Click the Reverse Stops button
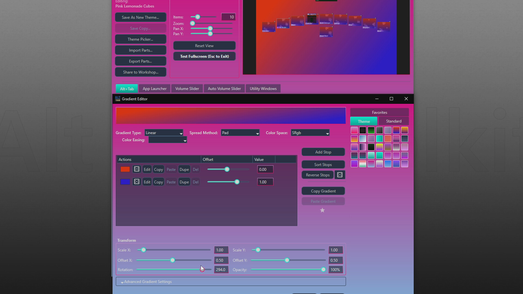Viewport: 523px width, 294px height. 318,175
